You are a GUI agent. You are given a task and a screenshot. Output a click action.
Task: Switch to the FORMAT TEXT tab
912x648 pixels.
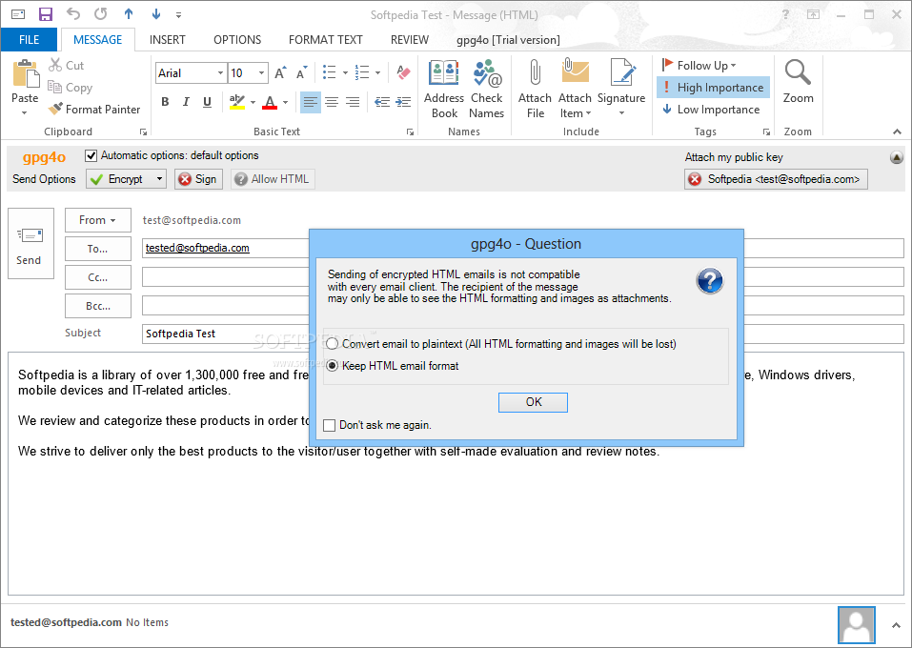326,40
